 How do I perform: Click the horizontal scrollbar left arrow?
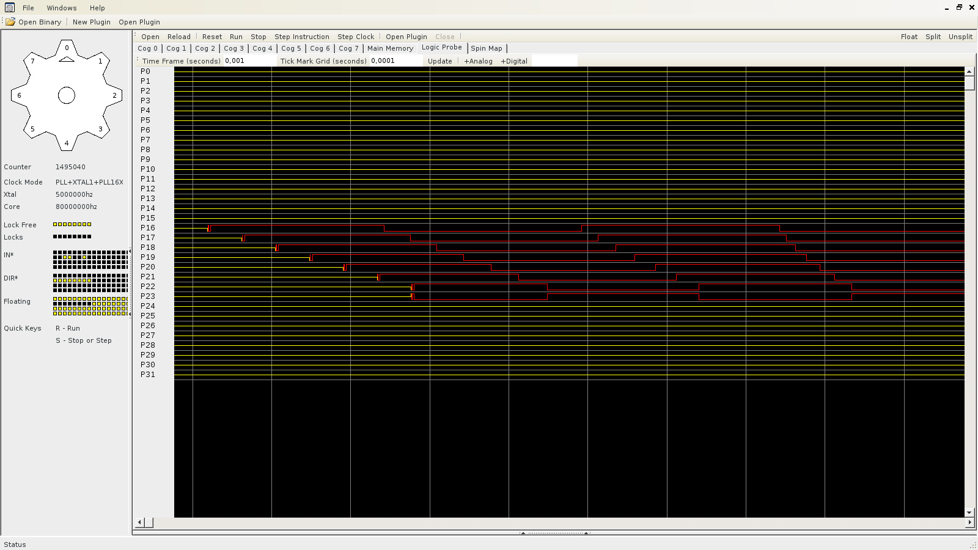click(139, 522)
